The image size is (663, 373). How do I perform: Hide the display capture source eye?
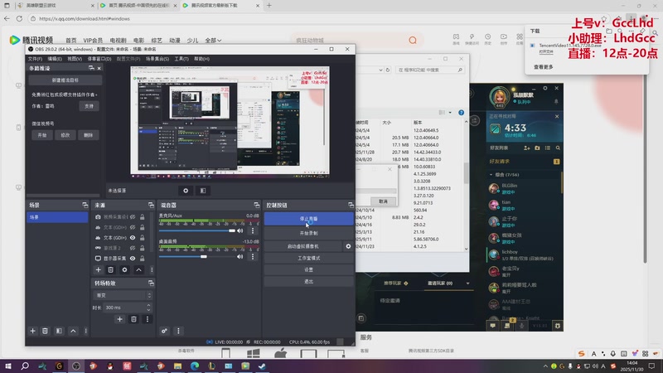(x=133, y=259)
